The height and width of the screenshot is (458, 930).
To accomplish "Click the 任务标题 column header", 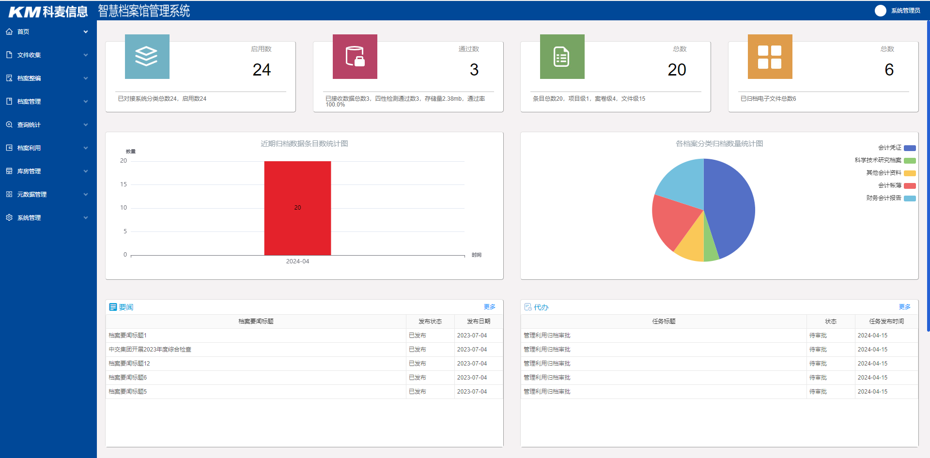I will point(664,321).
